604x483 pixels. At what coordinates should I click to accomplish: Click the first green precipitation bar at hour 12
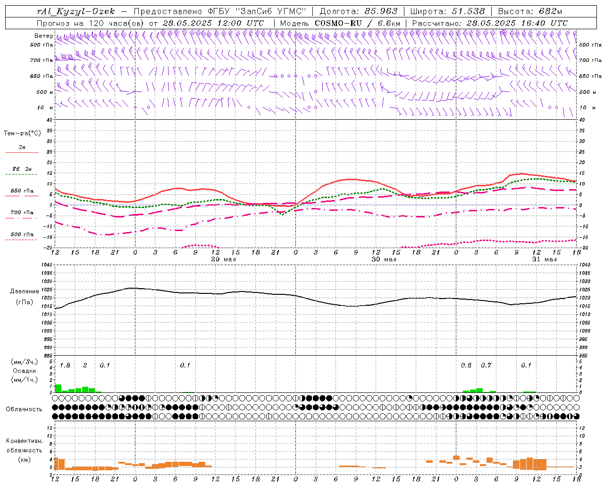click(x=58, y=389)
